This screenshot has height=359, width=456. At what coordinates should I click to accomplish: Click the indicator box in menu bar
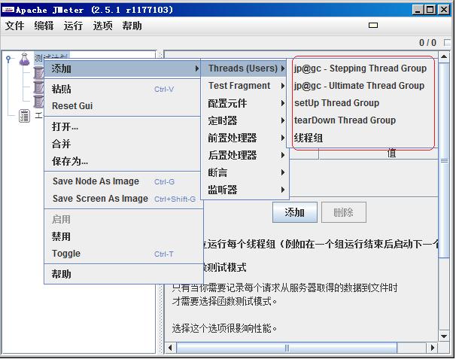[x=373, y=26]
